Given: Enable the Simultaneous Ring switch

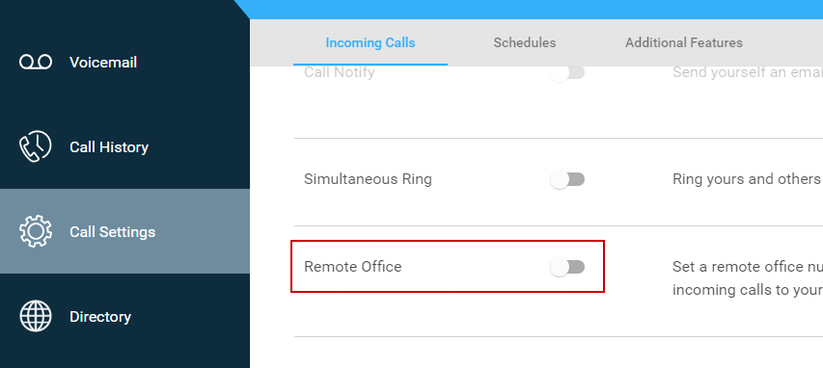Looking at the screenshot, I should pyautogui.click(x=567, y=180).
